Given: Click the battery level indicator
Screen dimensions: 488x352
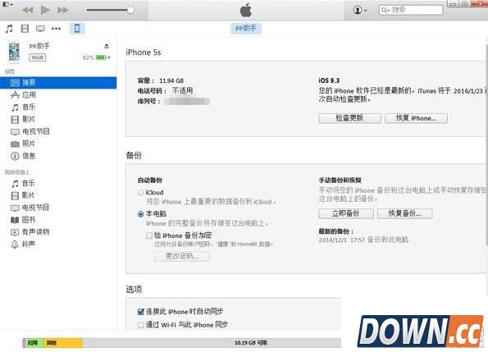Looking at the screenshot, I should (101, 57).
